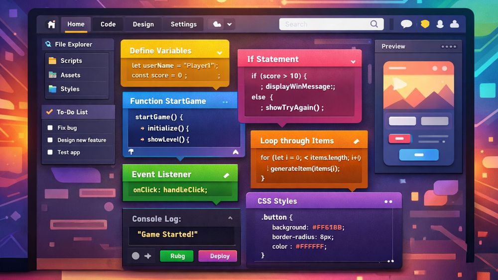This screenshot has height=280, width=498.
Task: Click resize dots at CSS Styles corner
Action: point(390,261)
